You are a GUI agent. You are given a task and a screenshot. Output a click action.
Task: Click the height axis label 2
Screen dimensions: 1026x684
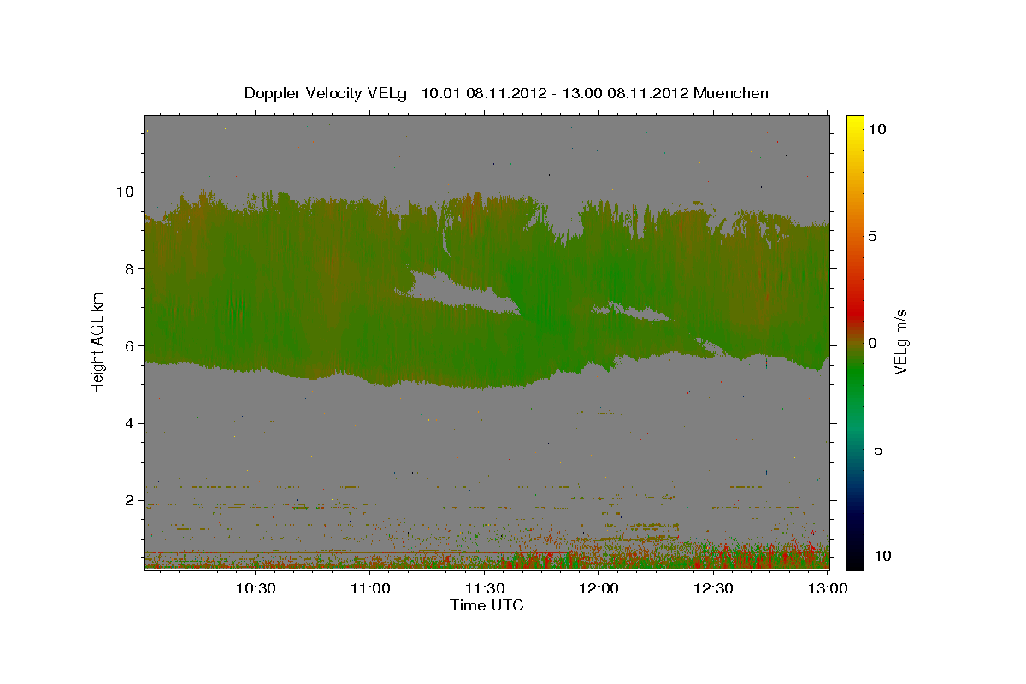click(x=131, y=500)
